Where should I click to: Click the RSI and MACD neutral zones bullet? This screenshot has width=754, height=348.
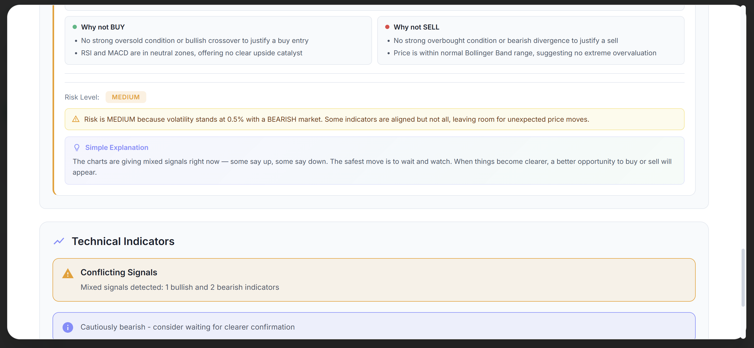click(191, 53)
